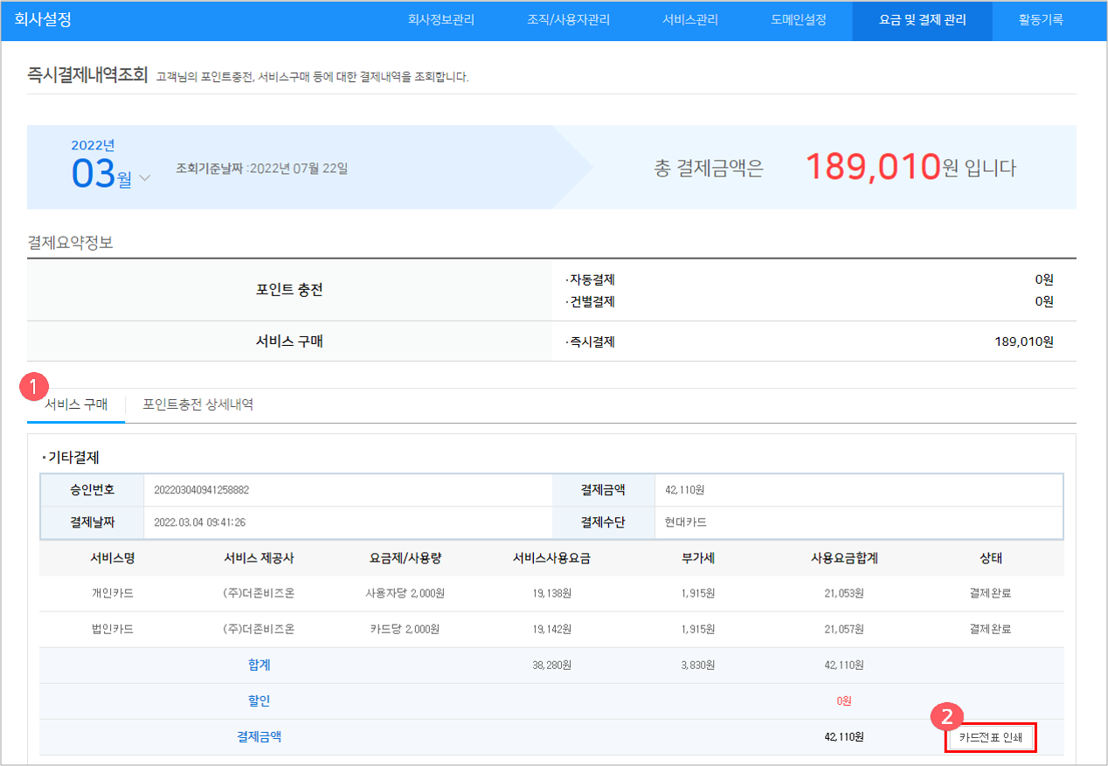Expand the month dropdown arrow beside 03월
The width and height of the screenshot is (1108, 766).
click(144, 178)
